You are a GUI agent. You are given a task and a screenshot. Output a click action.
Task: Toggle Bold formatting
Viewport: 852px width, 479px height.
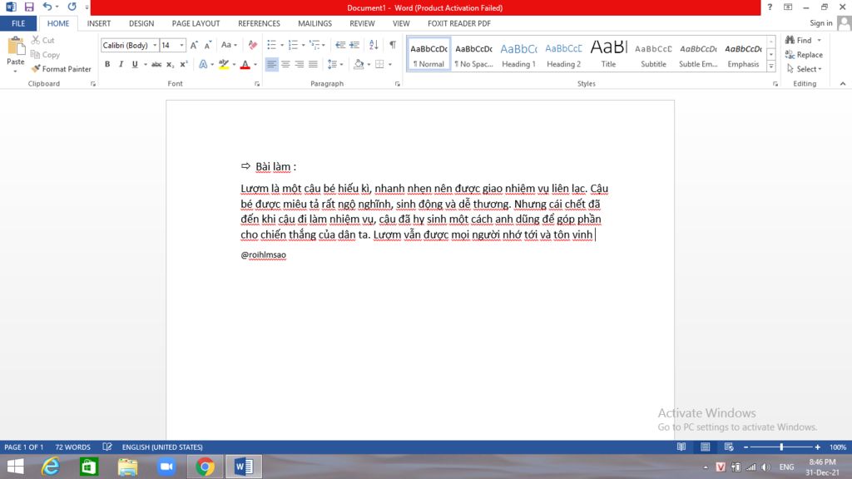(107, 64)
